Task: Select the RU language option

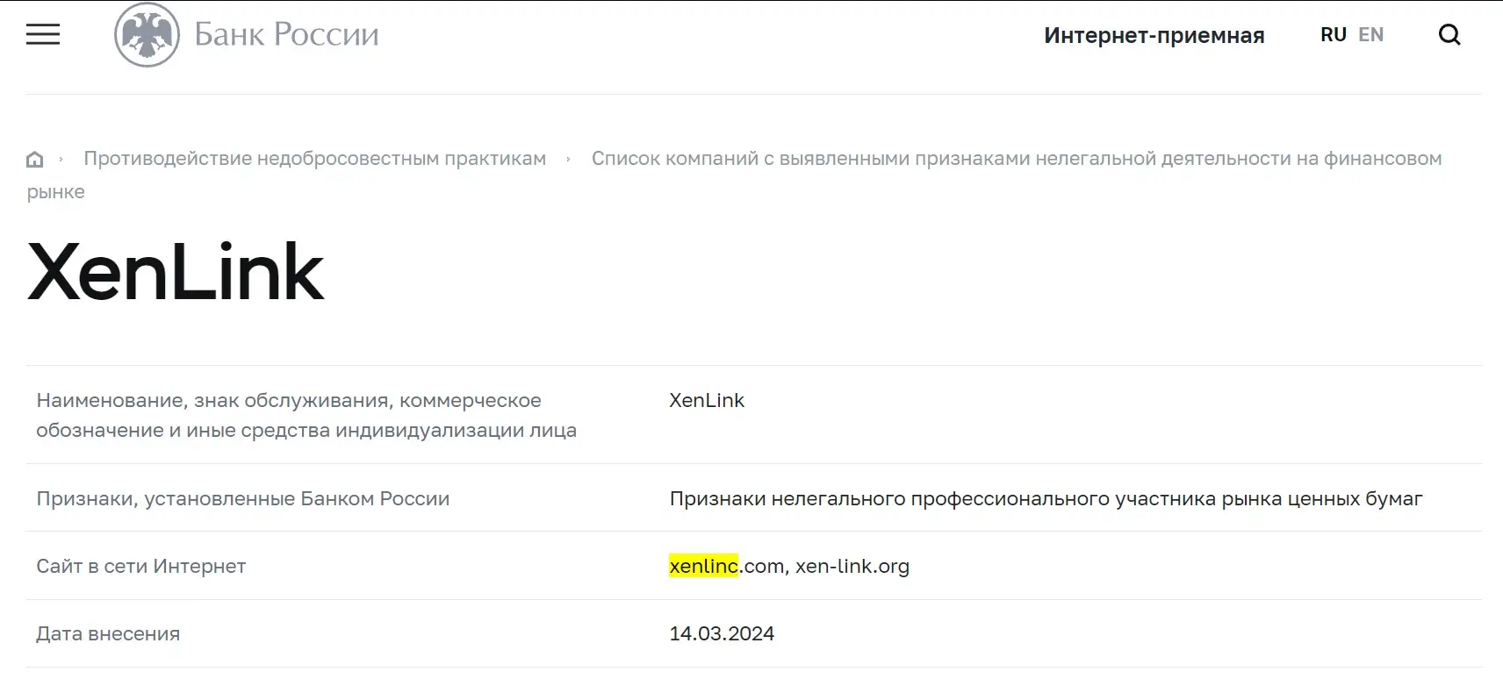Action: pos(1333,34)
